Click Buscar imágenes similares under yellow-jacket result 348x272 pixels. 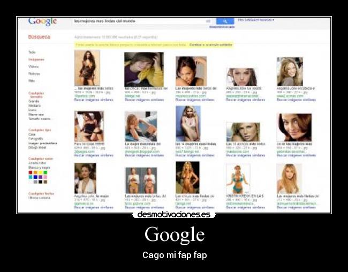[144, 100]
